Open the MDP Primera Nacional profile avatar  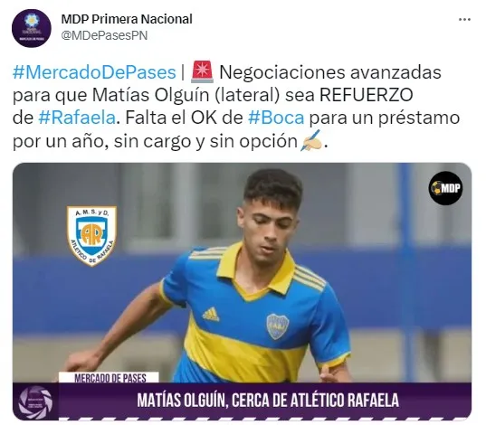[x=32, y=28]
